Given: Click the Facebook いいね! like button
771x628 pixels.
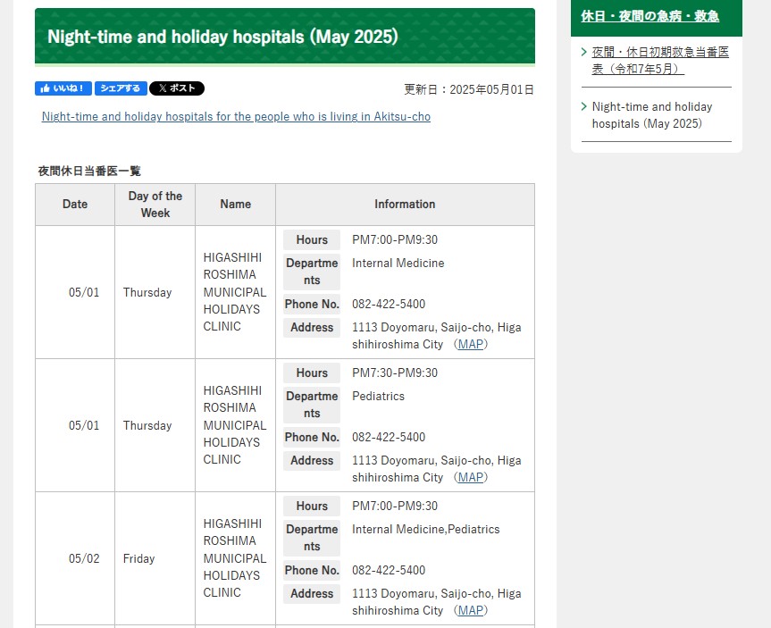Looking at the screenshot, I should [x=63, y=88].
